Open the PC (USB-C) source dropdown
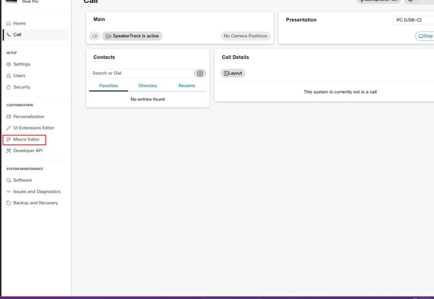This screenshot has width=434, height=299. coord(412,20)
